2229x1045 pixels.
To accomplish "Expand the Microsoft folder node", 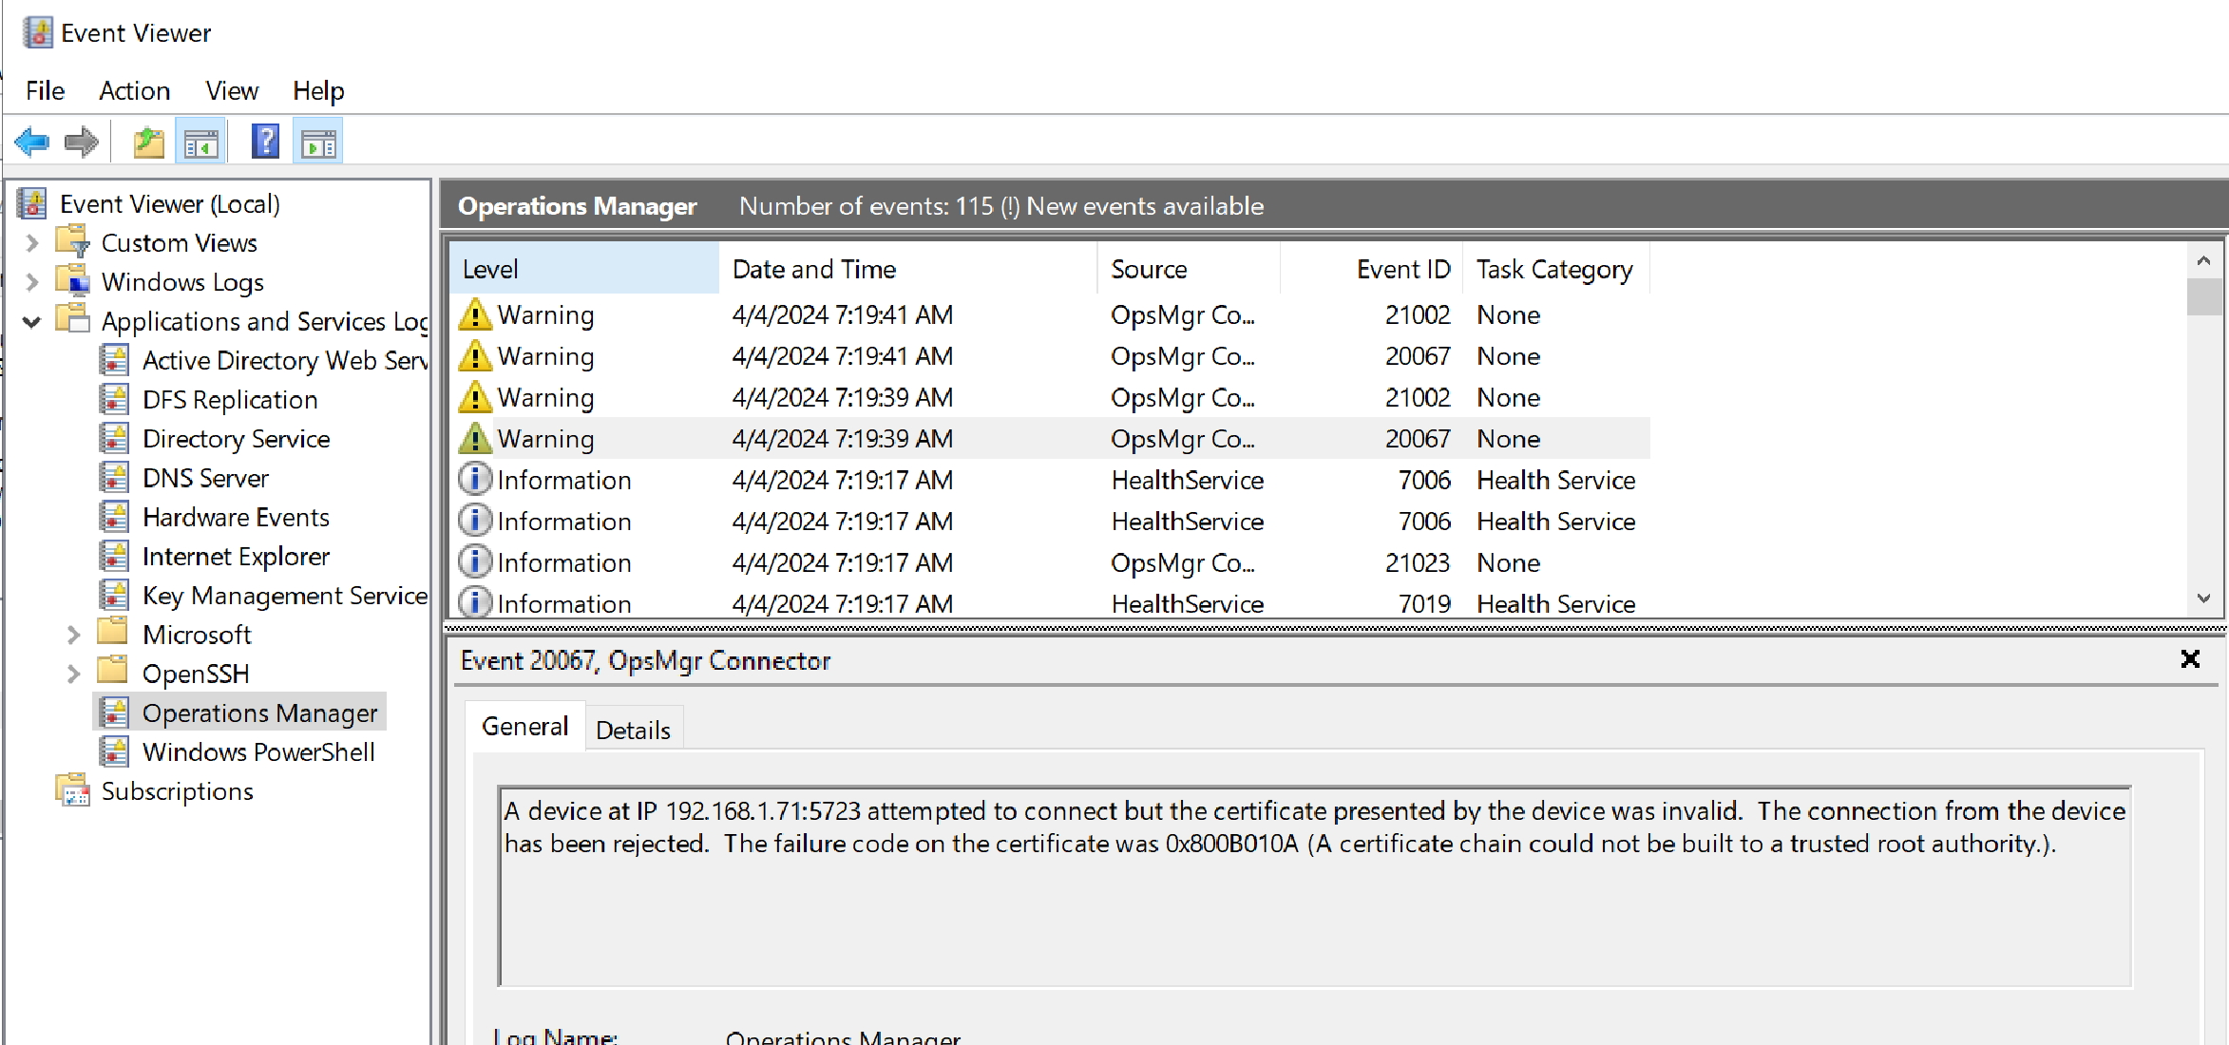I will tap(74, 635).
